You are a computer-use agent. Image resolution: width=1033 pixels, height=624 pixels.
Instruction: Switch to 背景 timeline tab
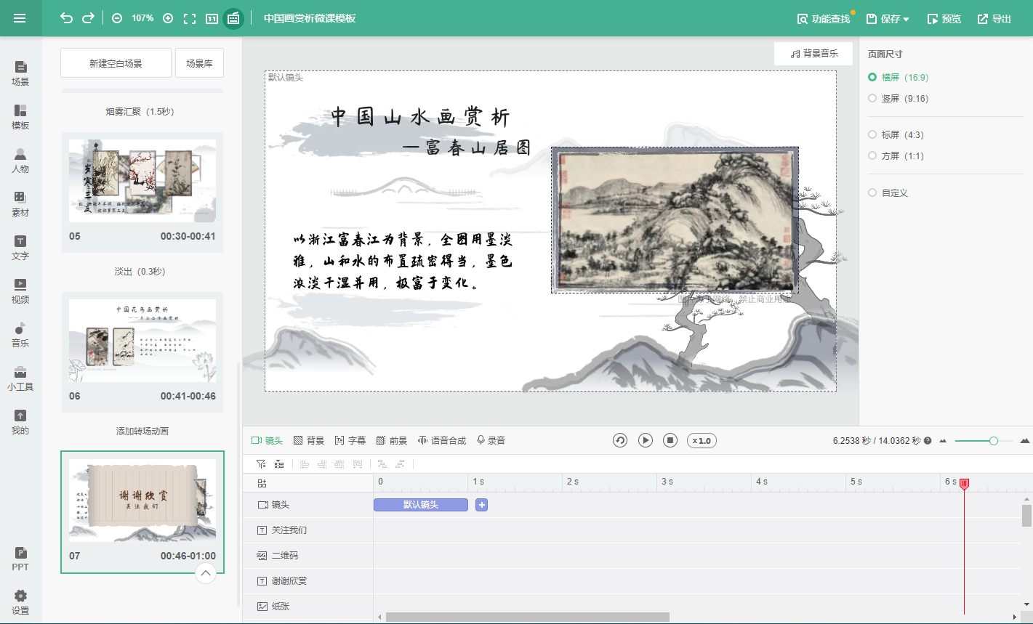coord(309,440)
